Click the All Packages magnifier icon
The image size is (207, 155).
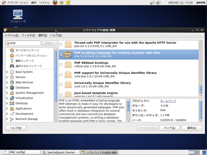pos(12,50)
